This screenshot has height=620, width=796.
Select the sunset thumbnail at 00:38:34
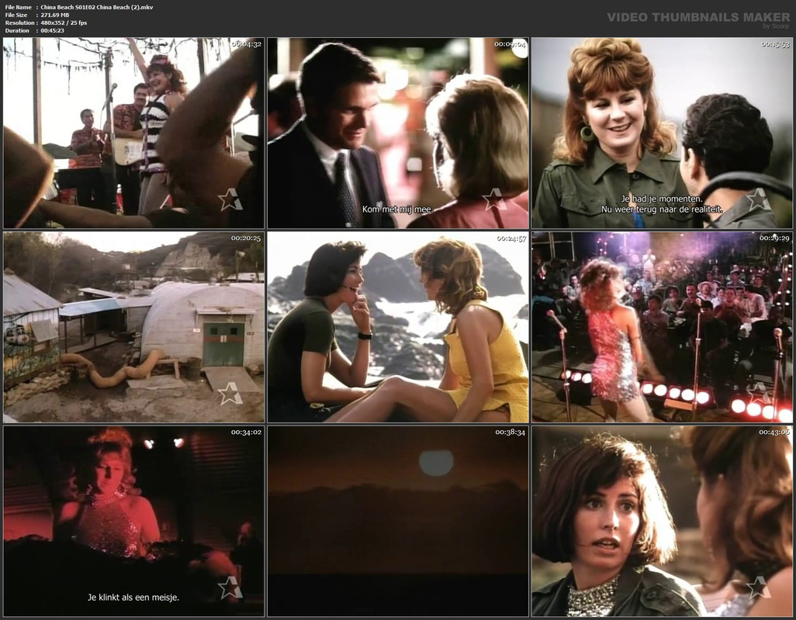coord(398,521)
